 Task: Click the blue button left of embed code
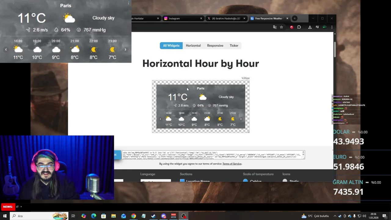pos(117,155)
